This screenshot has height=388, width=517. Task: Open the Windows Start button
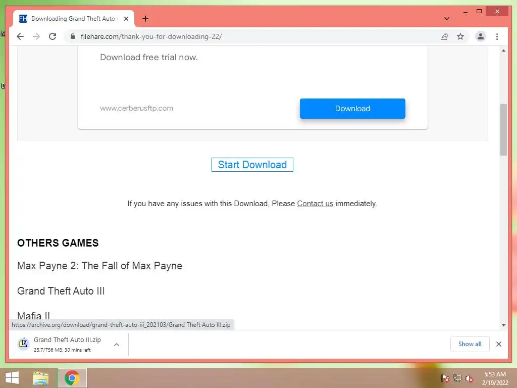12,378
